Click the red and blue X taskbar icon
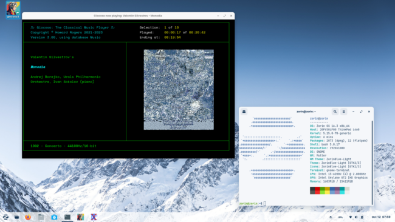Screen dimensions: 395x222 [x=94, y=217]
